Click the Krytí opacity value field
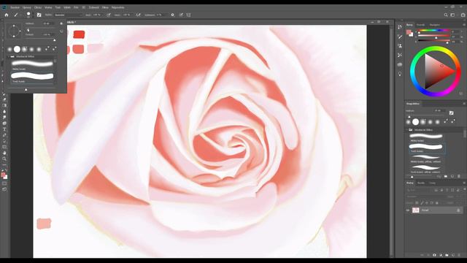This screenshot has width=467, height=263. point(97,15)
